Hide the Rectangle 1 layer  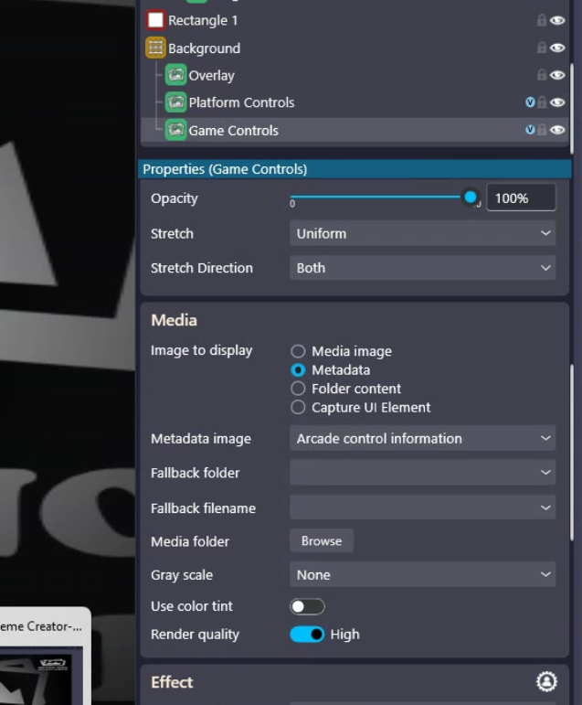[557, 20]
